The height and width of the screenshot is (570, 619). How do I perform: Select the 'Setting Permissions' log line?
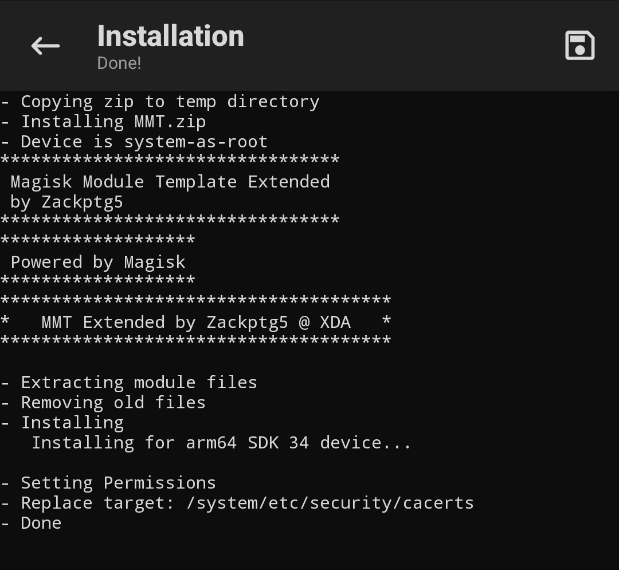click(x=108, y=483)
